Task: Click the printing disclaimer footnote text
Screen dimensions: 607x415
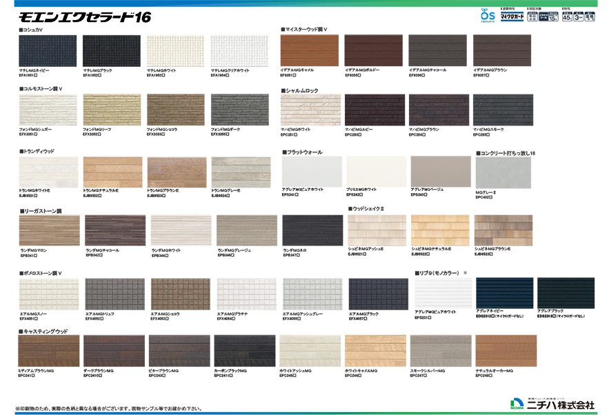Action: (x=108, y=408)
